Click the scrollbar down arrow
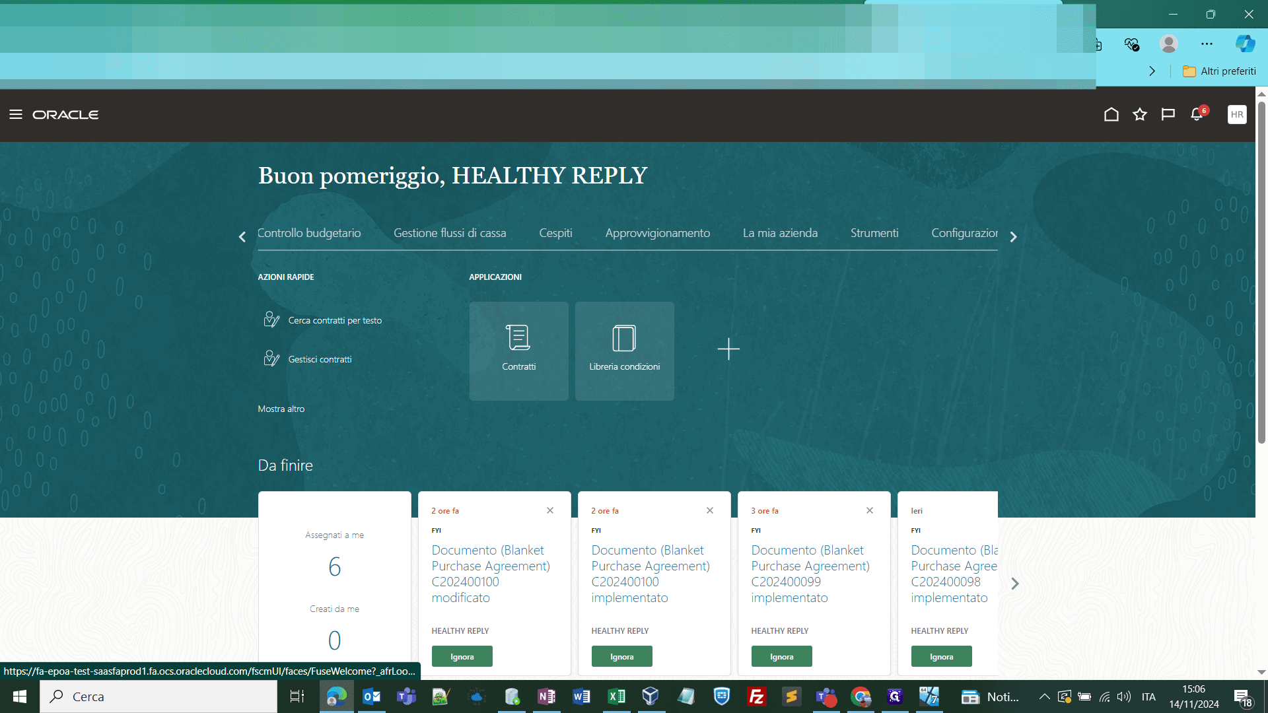This screenshot has height=713, width=1268. point(1261,672)
